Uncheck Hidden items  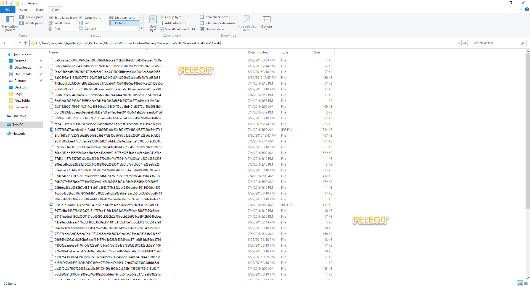[x=212, y=29]
